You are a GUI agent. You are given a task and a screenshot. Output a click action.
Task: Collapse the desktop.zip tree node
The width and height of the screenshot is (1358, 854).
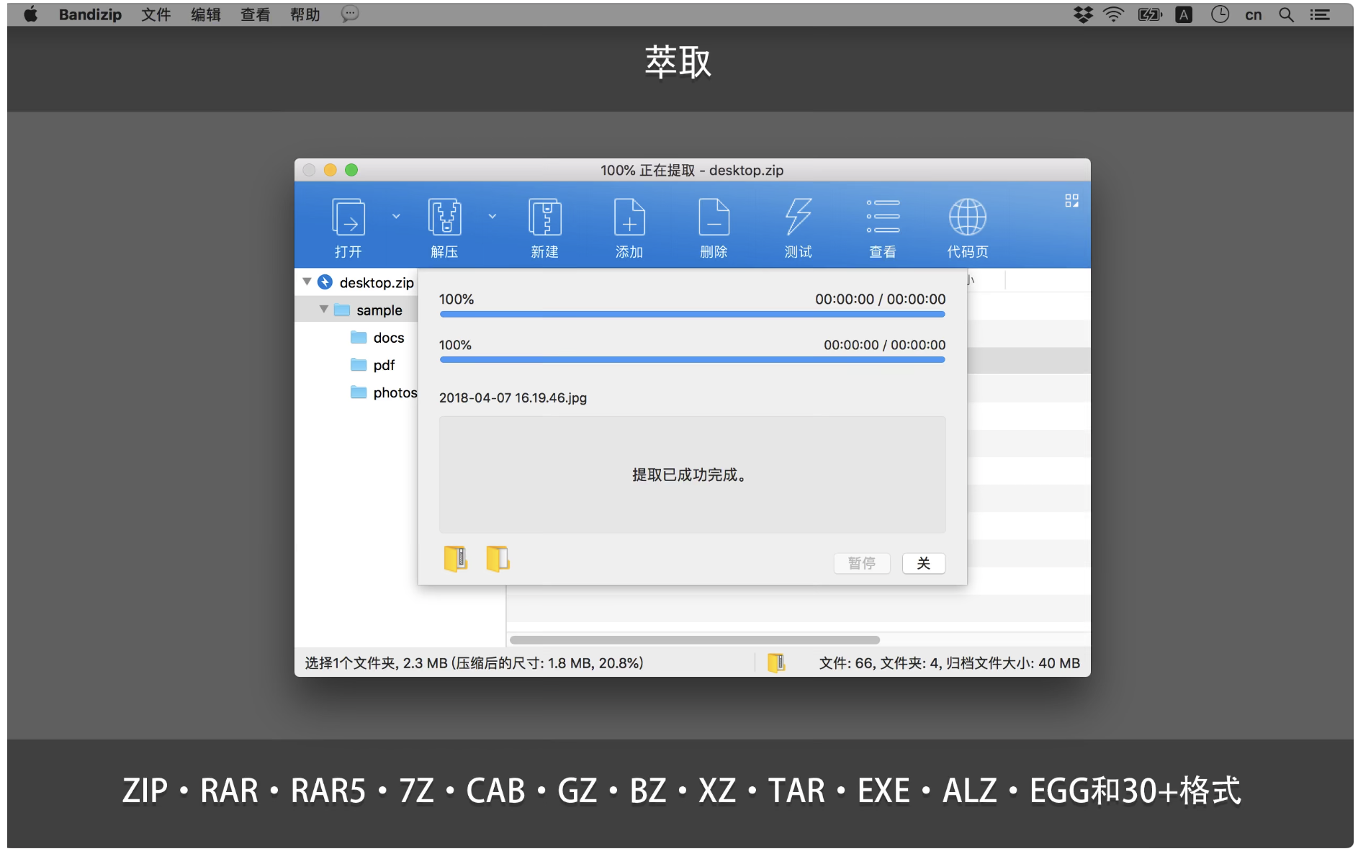(x=307, y=282)
